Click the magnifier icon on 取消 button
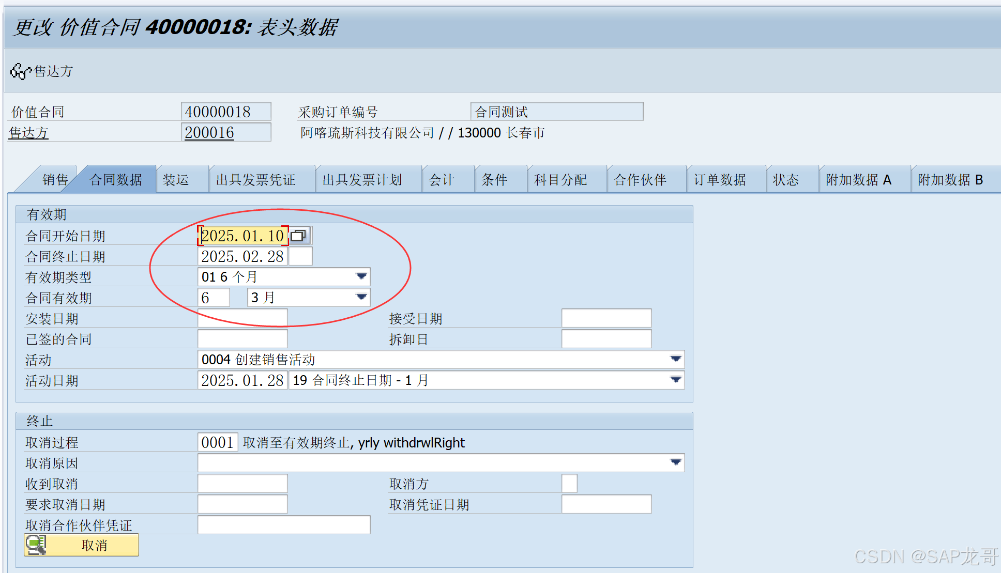This screenshot has width=1001, height=573. coord(36,545)
